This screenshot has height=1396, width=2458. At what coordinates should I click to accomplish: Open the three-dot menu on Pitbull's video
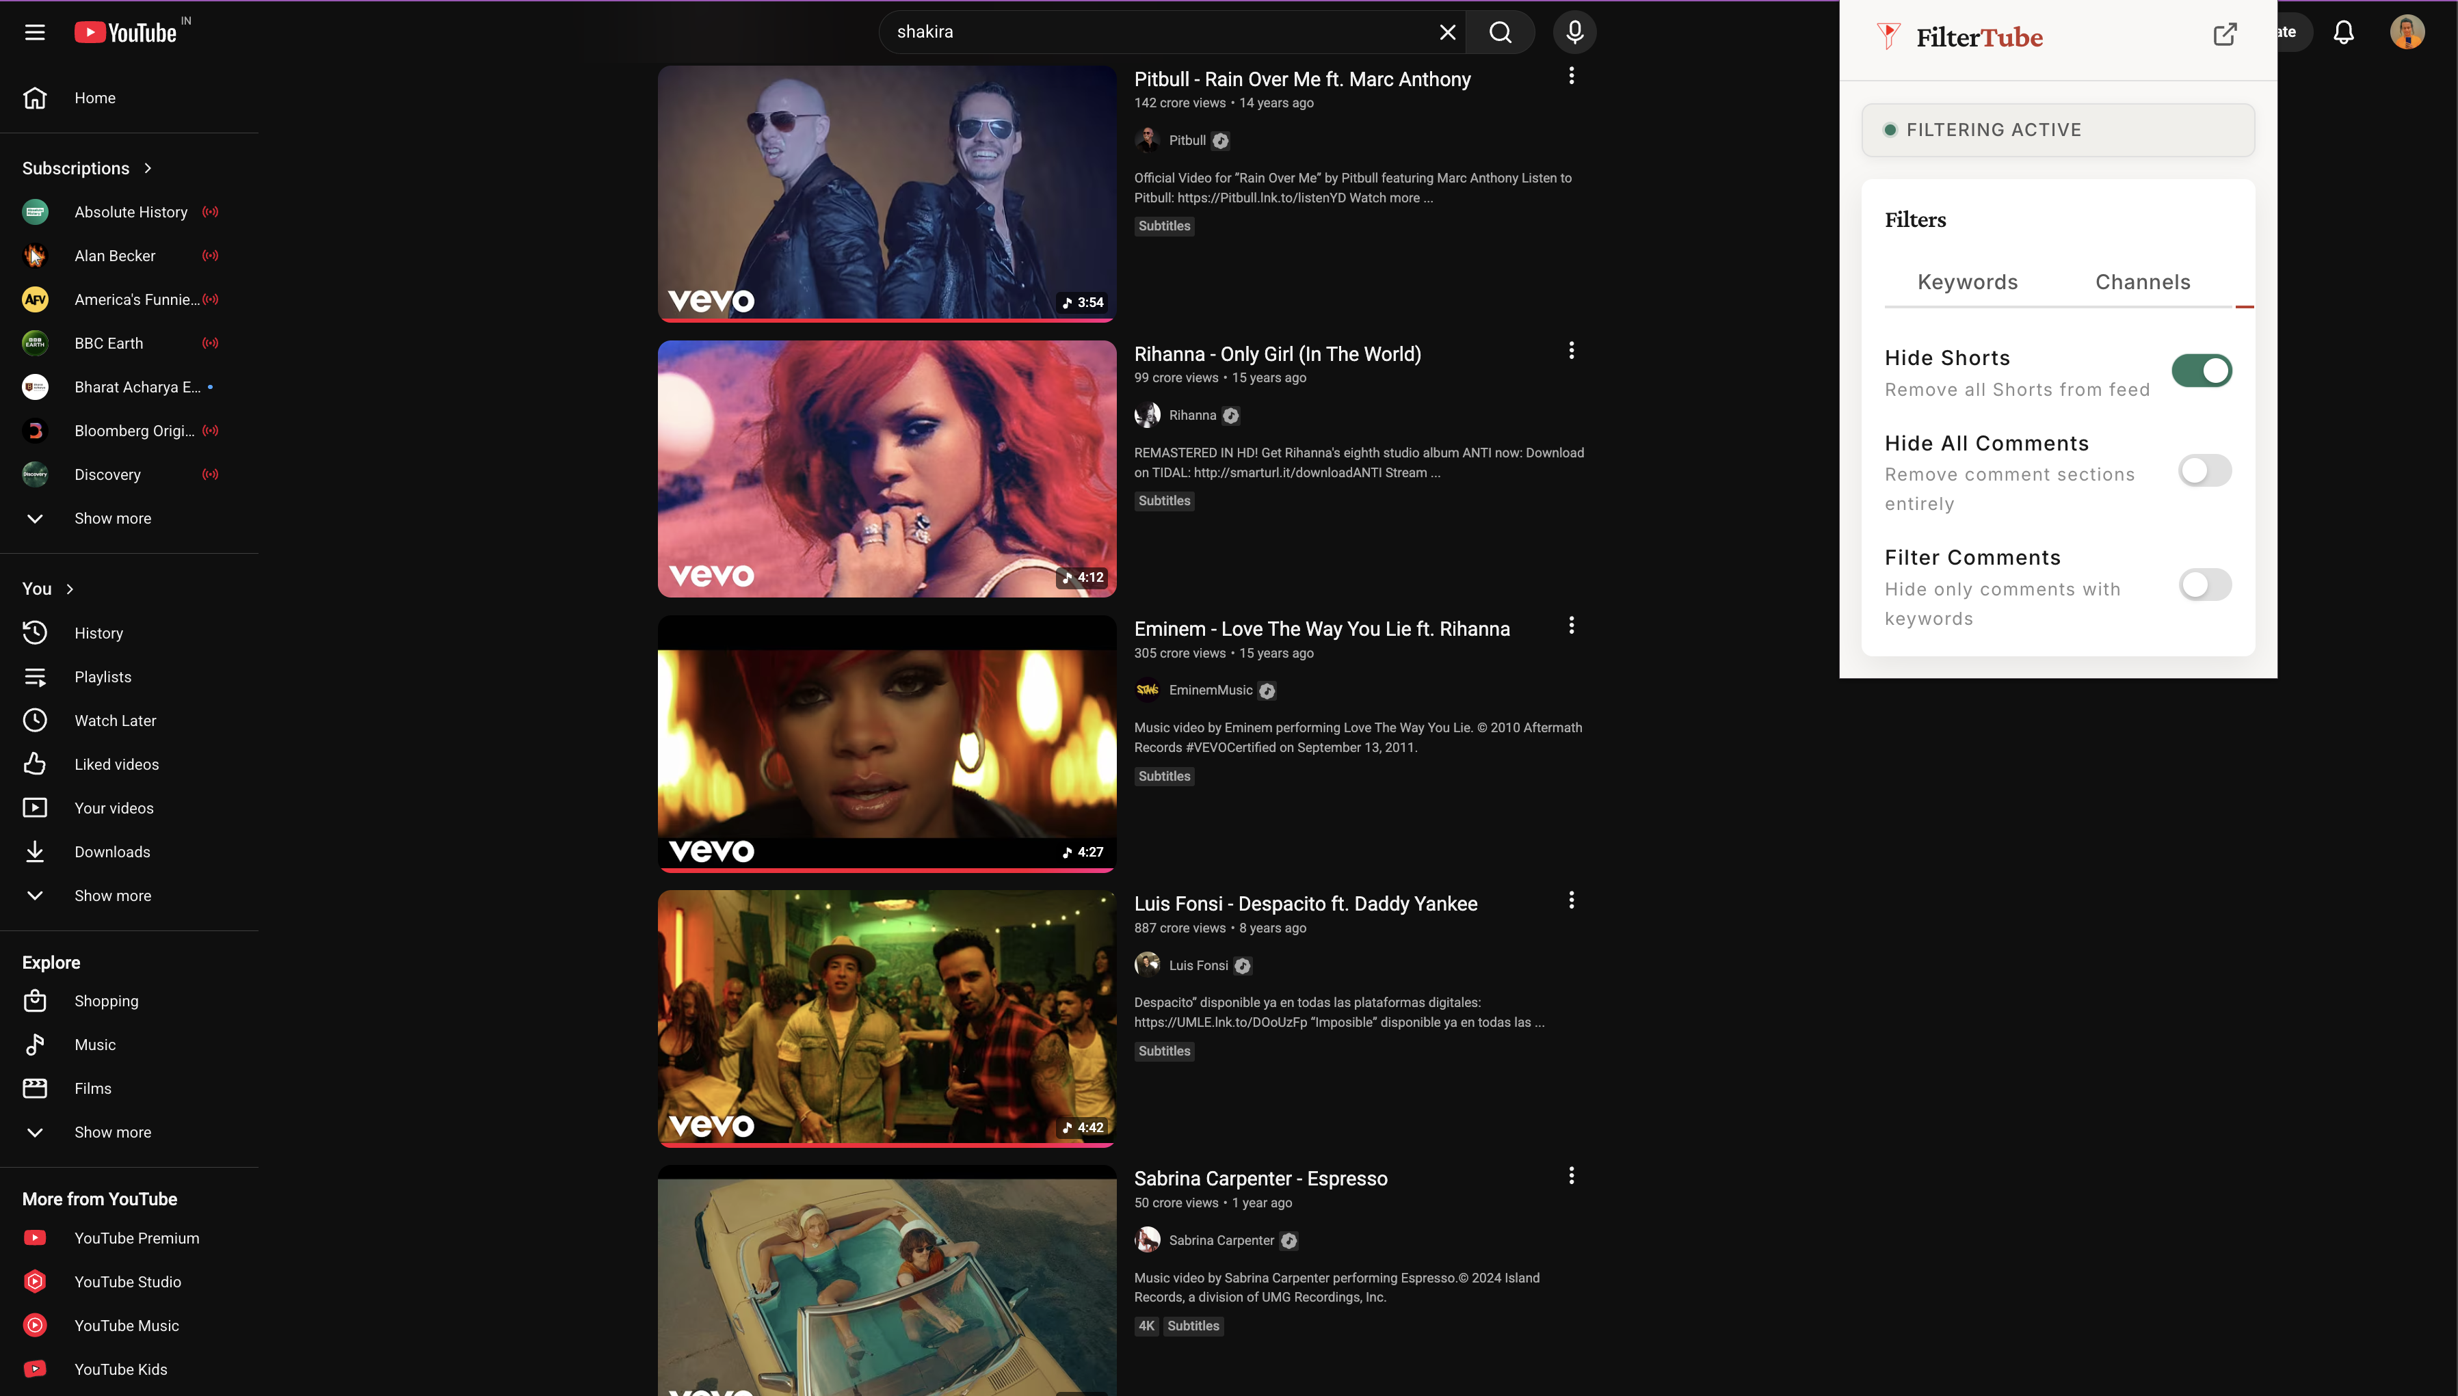(x=1571, y=76)
